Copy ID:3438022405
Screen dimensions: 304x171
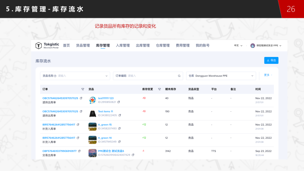tap(120, 115)
